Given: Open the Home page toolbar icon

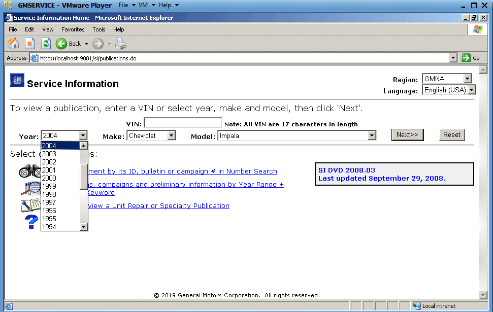Looking at the screenshot, I should tap(13, 44).
